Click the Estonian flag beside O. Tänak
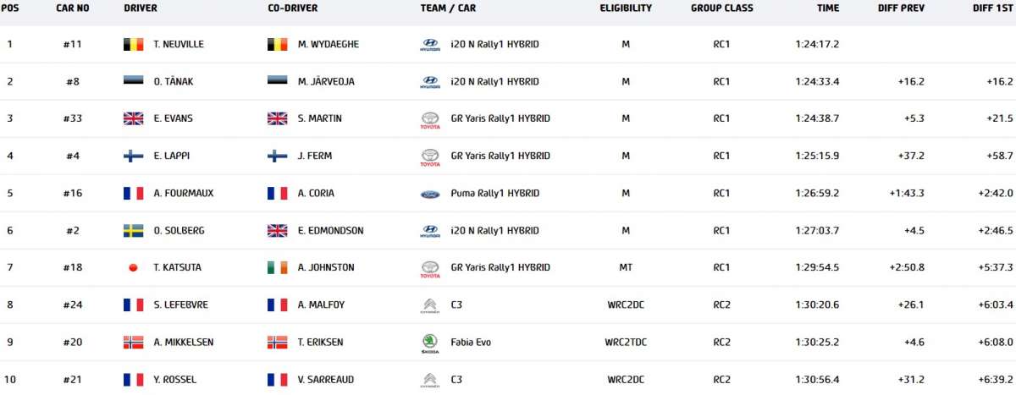 pyautogui.click(x=134, y=82)
